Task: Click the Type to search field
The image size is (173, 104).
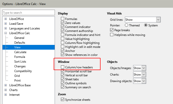Action: pos(28,13)
